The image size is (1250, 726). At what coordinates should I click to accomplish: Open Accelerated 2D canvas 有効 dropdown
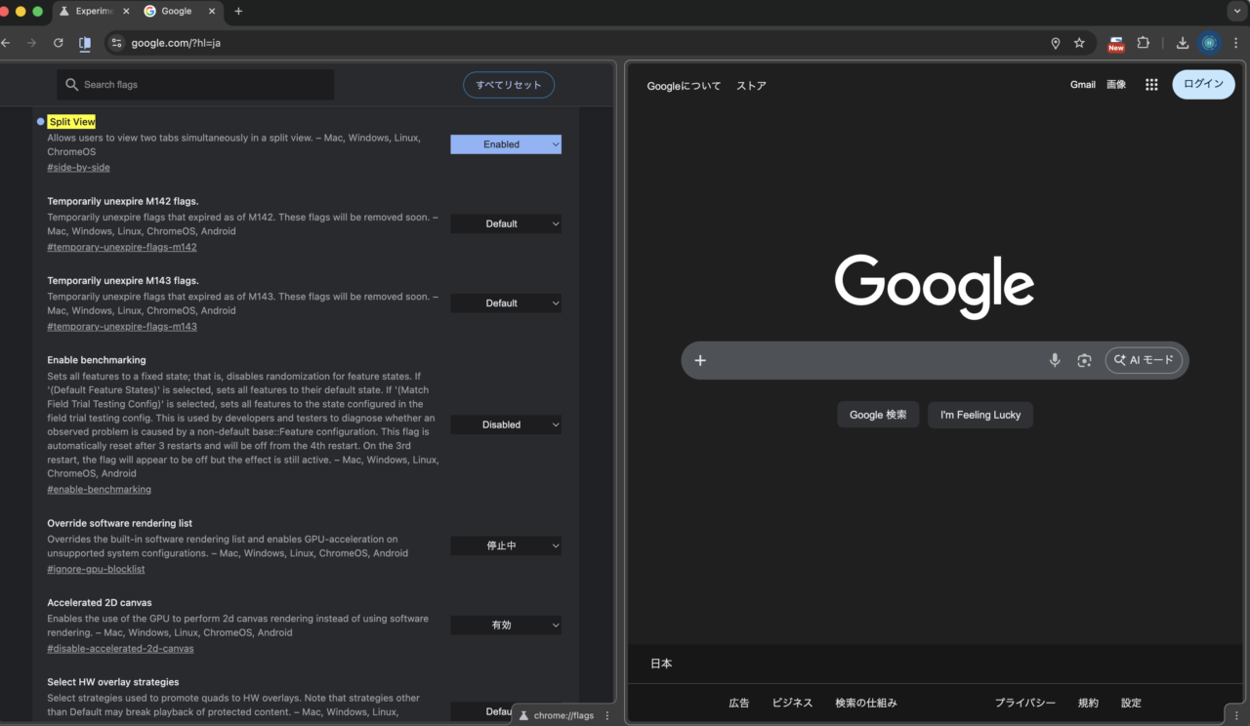point(505,625)
